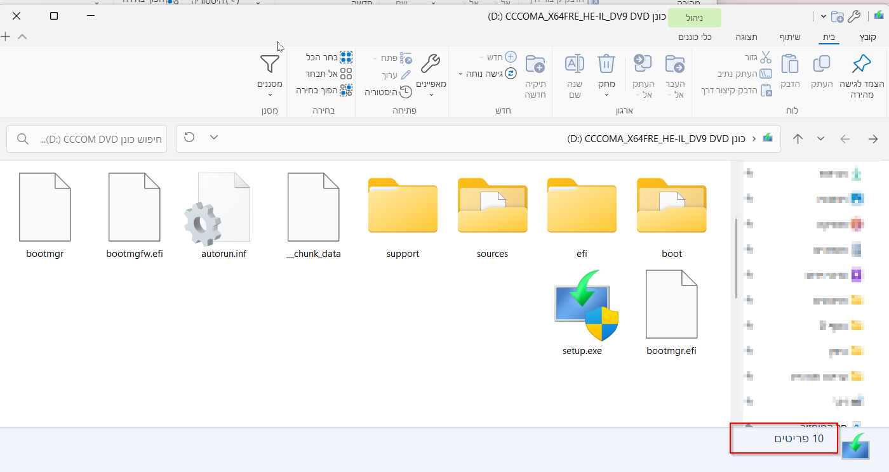
Task: Collapse the ribbon with the caret icon
Action: (x=22, y=37)
